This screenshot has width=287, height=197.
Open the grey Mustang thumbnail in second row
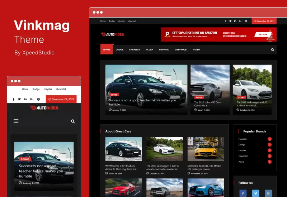coord(165,188)
